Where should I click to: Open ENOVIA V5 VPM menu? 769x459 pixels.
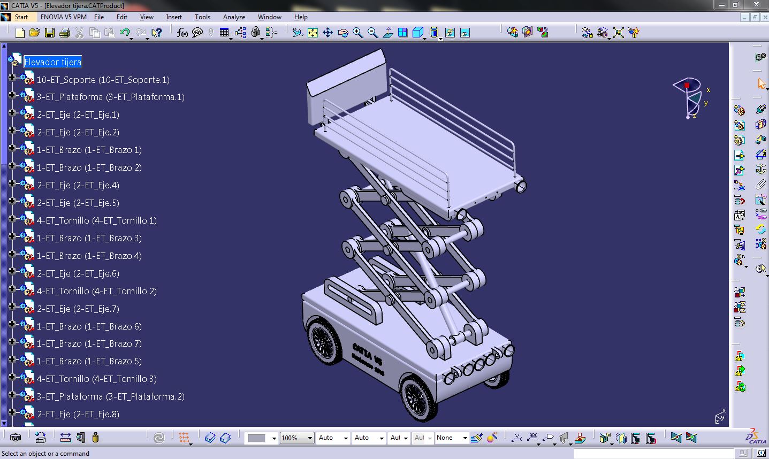63,17
